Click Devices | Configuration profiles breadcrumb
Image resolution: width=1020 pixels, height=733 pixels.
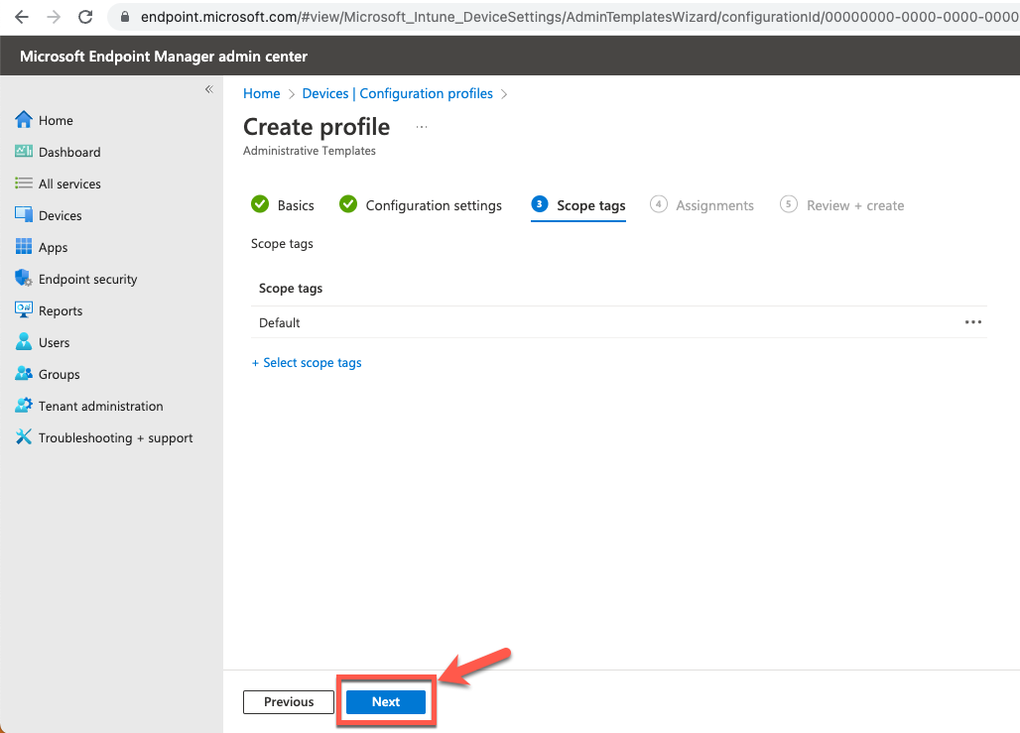[398, 93]
